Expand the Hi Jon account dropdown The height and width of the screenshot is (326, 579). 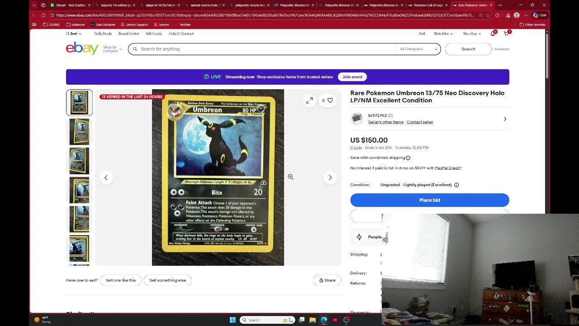point(73,34)
